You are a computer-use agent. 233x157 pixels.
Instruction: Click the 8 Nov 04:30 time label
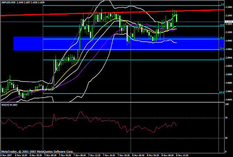coord(153,155)
